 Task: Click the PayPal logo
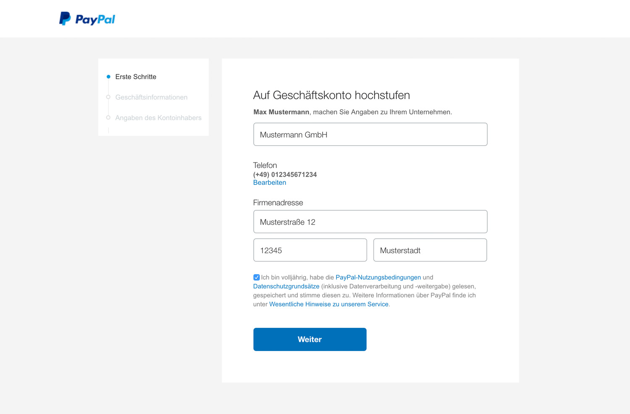(x=87, y=18)
